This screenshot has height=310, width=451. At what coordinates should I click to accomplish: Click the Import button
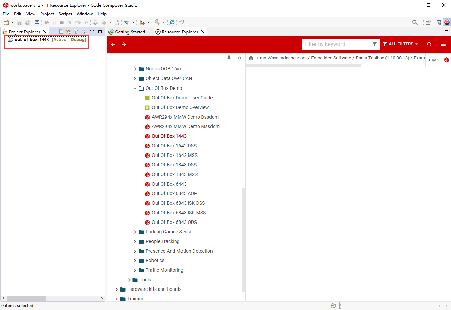pyautogui.click(x=438, y=59)
